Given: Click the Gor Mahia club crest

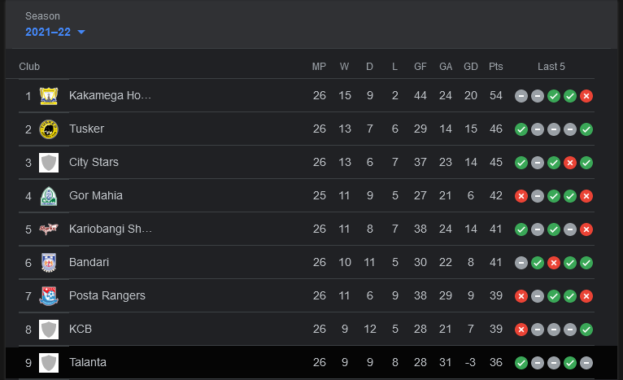Looking at the screenshot, I should [x=49, y=196].
